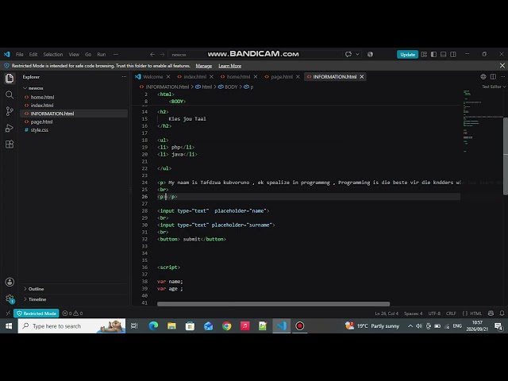Viewport: 508px width, 381px height.
Task: Open the Source Control view
Action: [10, 111]
